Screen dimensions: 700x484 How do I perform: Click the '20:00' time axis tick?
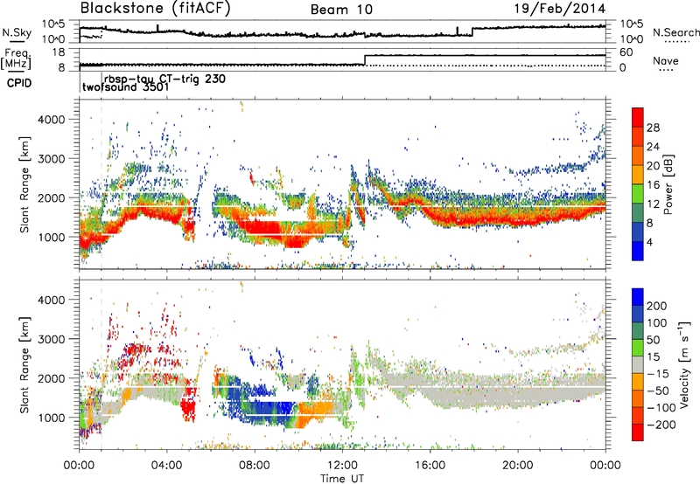(517, 466)
